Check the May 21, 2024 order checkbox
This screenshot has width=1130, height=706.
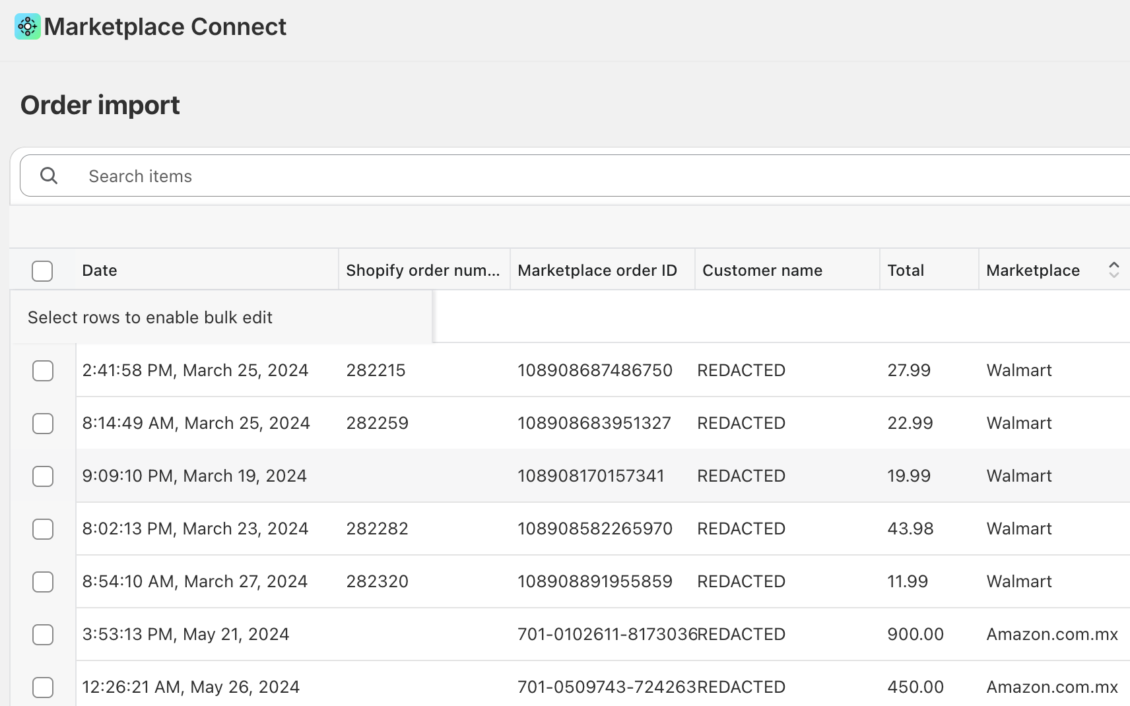pos(43,635)
